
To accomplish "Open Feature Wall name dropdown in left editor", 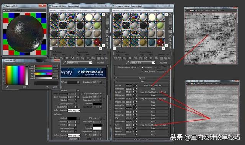I will coord(91,63).
